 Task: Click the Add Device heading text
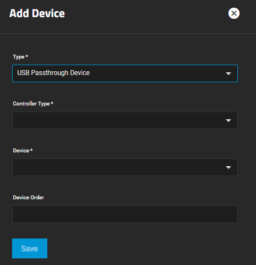pos(37,13)
